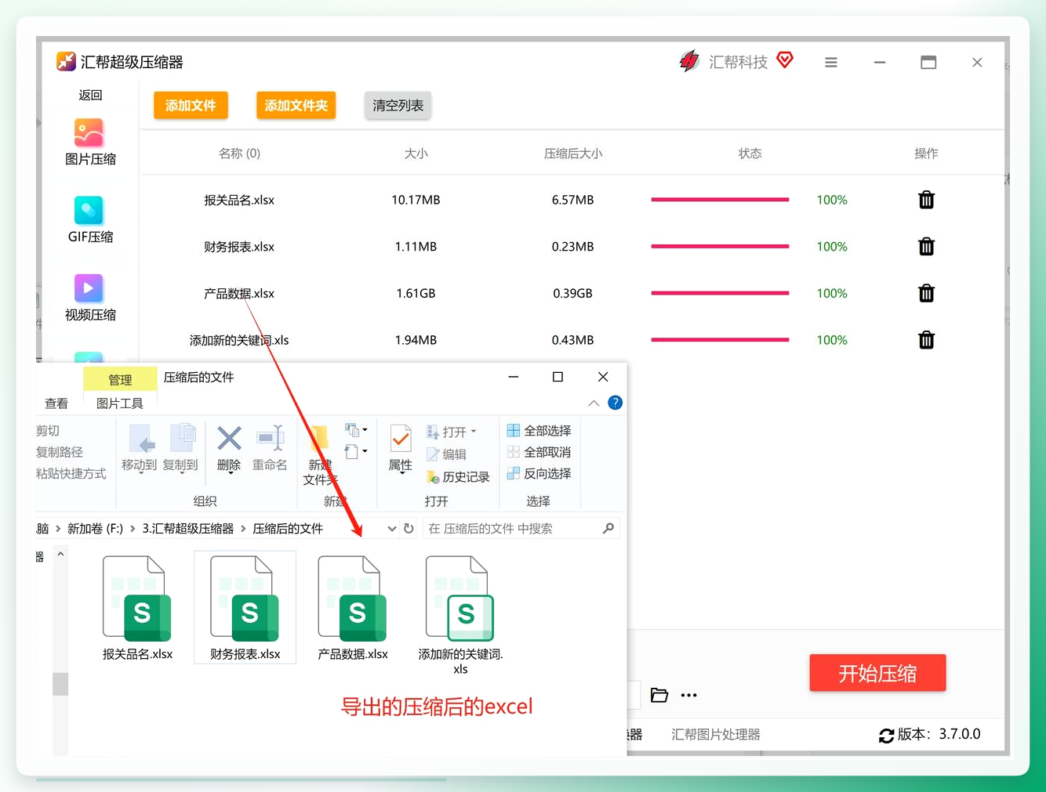Screen dimensions: 1046x792
Task: Open Explorer help via blue question icon
Action: point(616,403)
